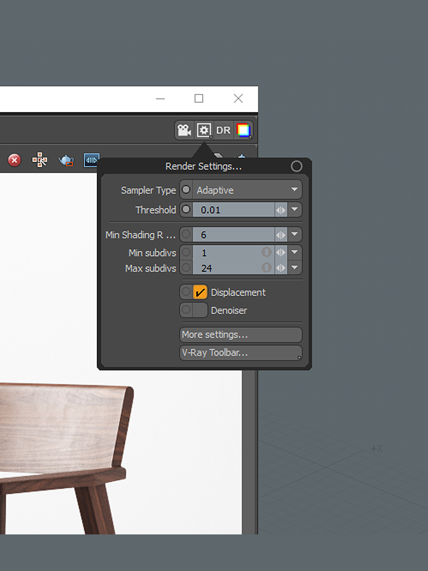Click the Sampler Type animation dot
This screenshot has height=571, width=428.
(186, 190)
